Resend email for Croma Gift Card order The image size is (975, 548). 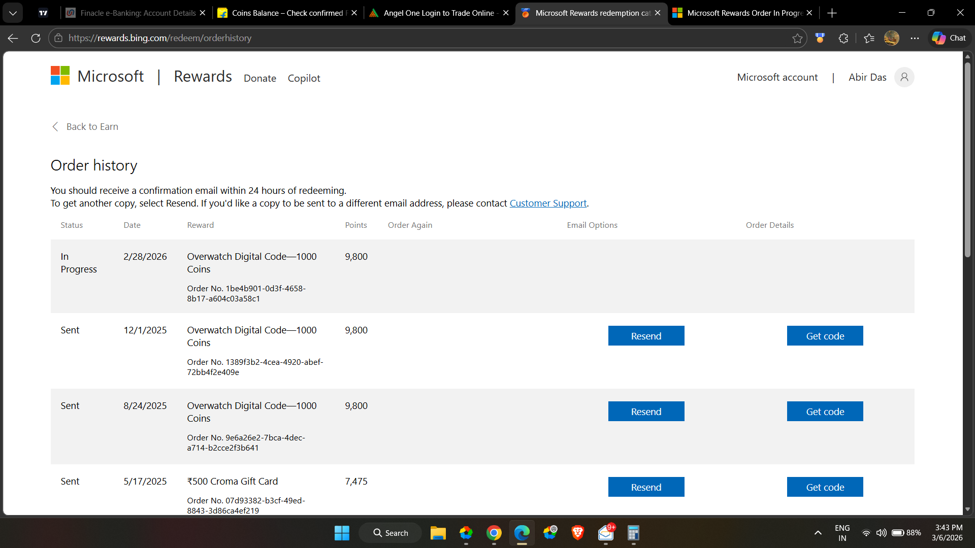point(646,487)
